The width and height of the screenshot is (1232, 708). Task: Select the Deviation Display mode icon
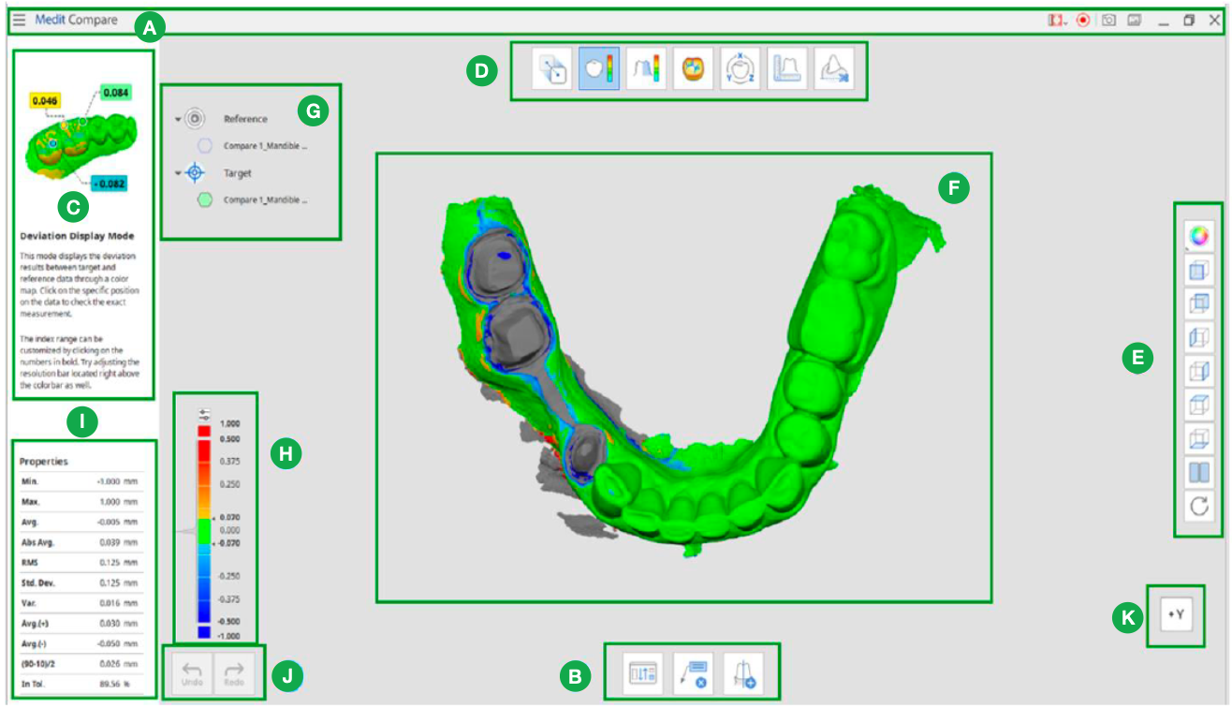[601, 69]
